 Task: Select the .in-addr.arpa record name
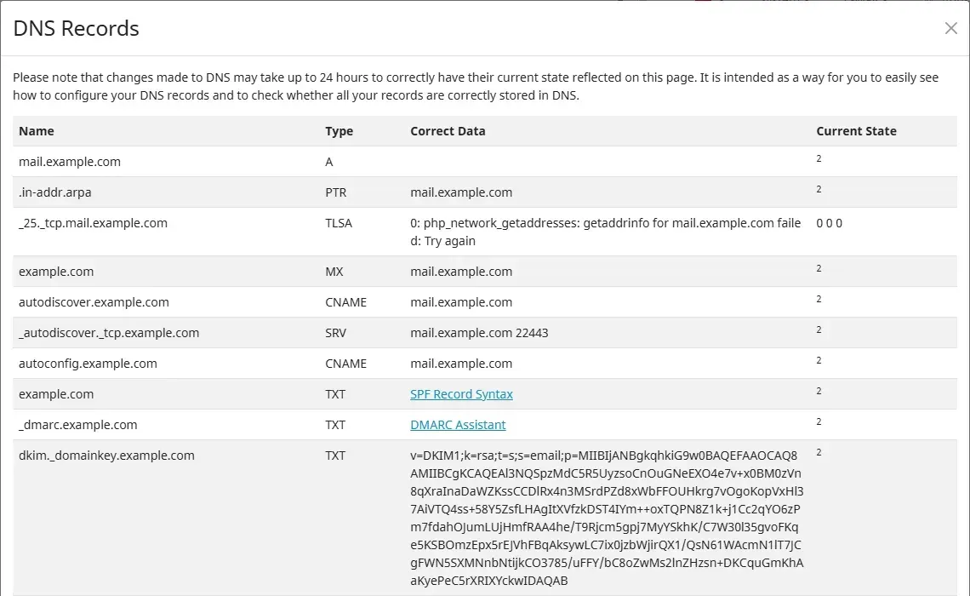[x=55, y=192]
